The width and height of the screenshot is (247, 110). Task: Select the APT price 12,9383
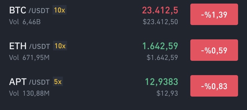tap(162, 82)
